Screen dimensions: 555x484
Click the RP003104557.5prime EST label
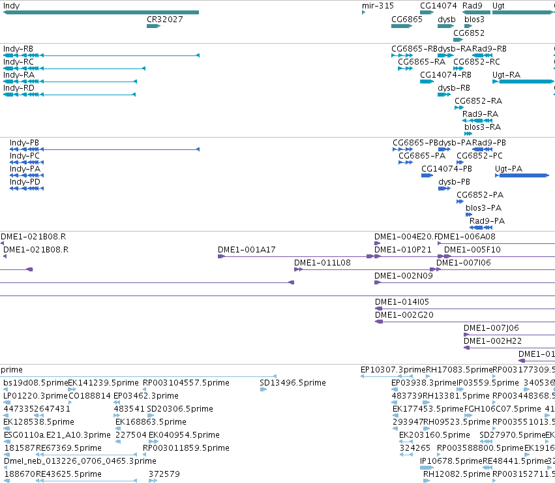(186, 383)
